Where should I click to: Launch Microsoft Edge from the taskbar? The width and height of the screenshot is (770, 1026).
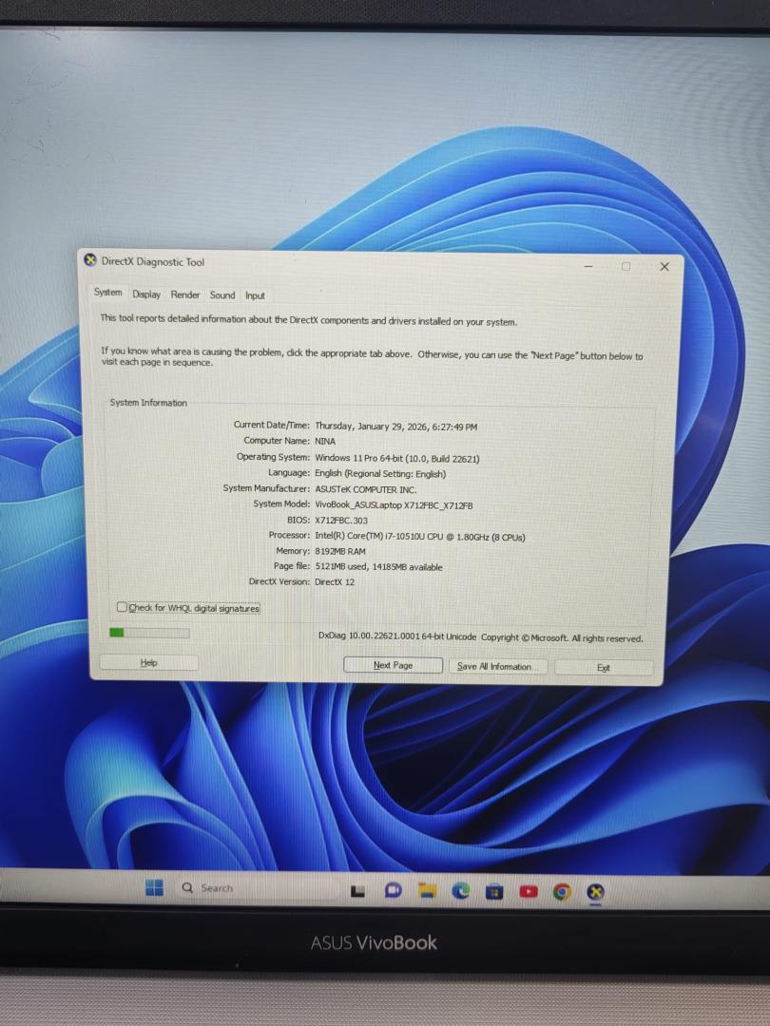[461, 891]
